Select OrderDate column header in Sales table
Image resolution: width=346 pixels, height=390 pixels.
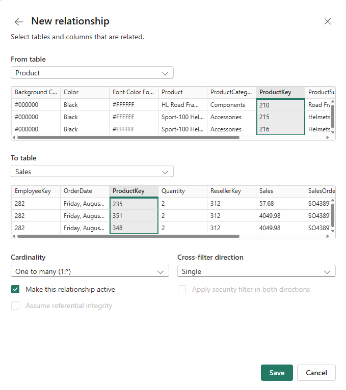[x=84, y=191]
